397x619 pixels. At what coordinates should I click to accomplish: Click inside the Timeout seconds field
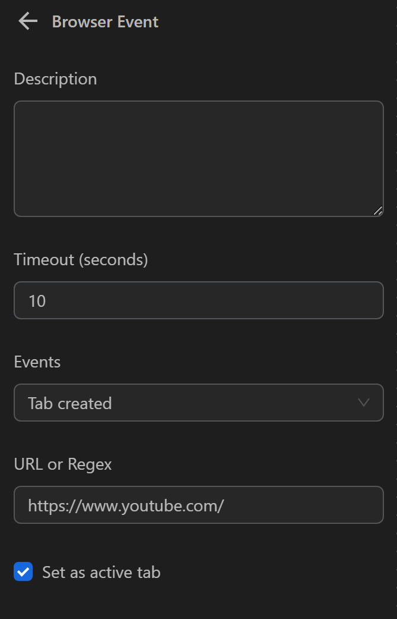click(198, 300)
